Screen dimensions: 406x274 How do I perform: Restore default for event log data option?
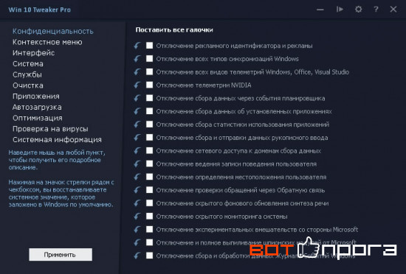pyautogui.click(x=137, y=256)
